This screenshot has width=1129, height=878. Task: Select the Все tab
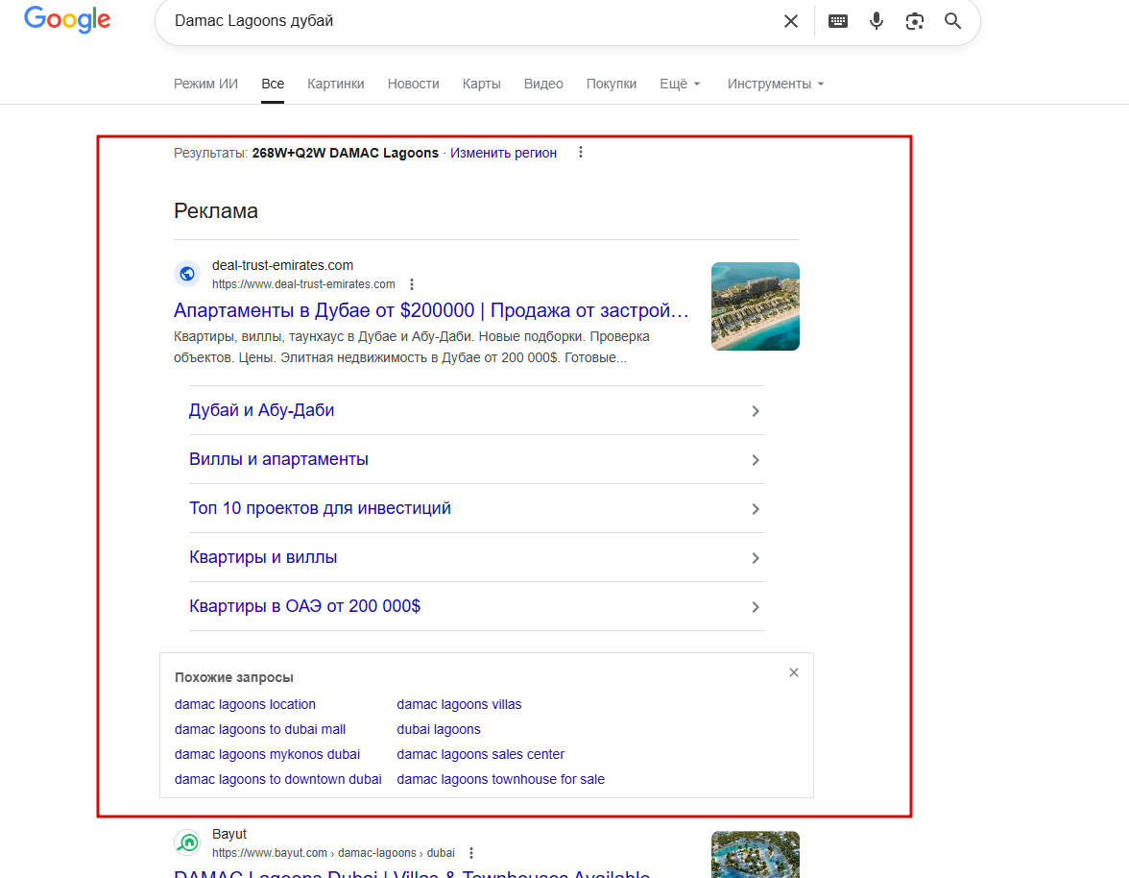click(273, 84)
